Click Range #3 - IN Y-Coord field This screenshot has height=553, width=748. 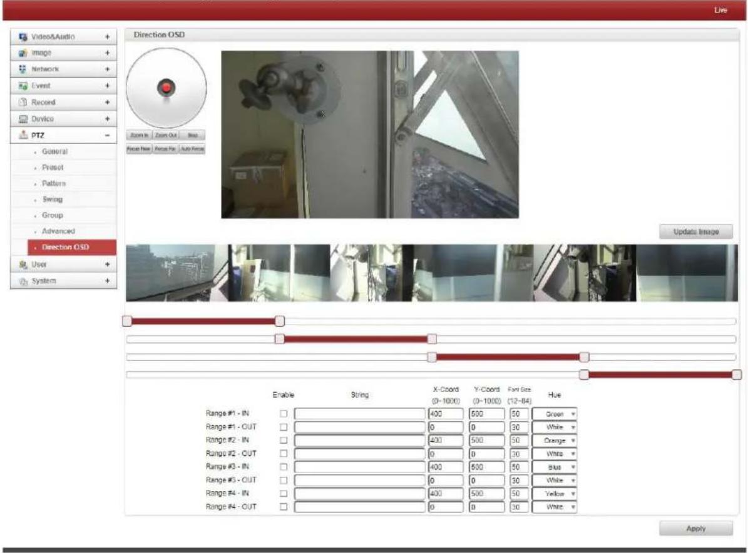(487, 467)
